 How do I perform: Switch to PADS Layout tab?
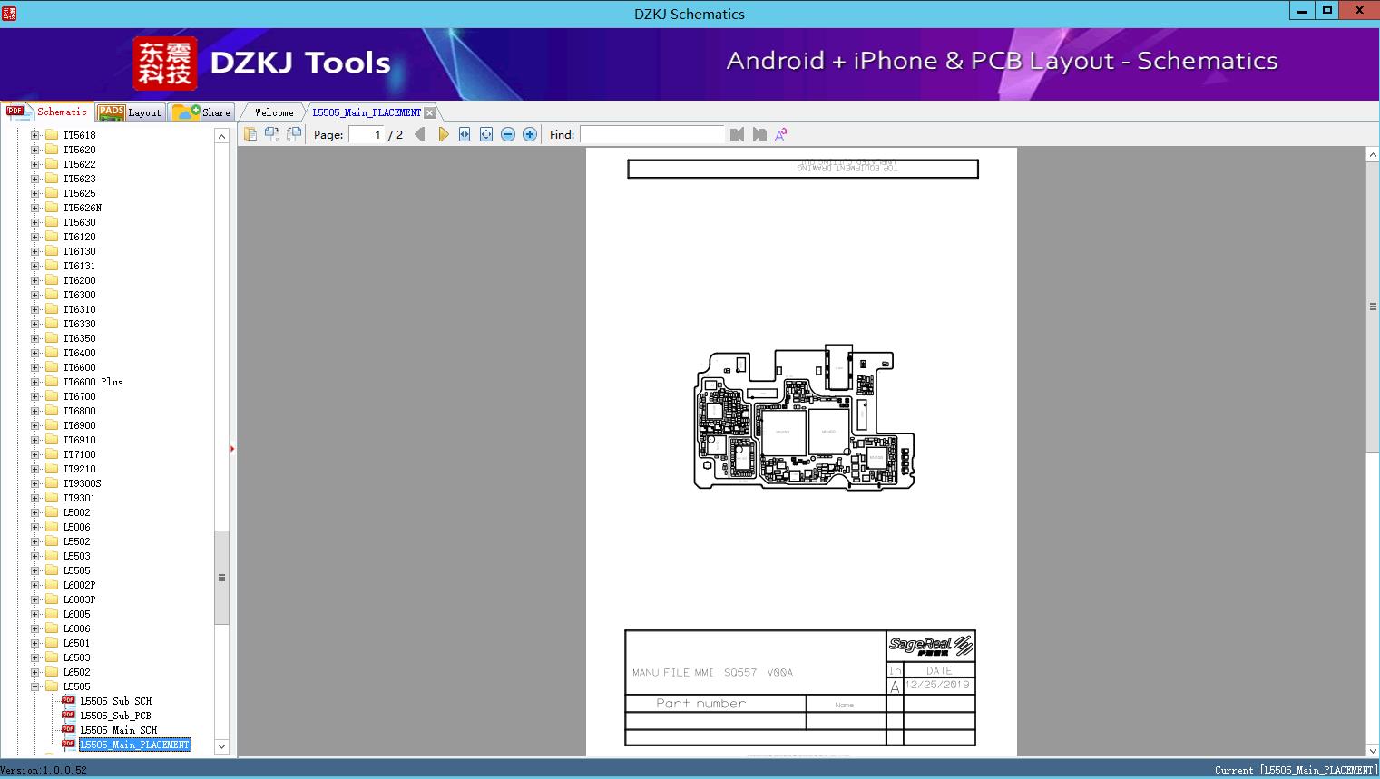131,112
